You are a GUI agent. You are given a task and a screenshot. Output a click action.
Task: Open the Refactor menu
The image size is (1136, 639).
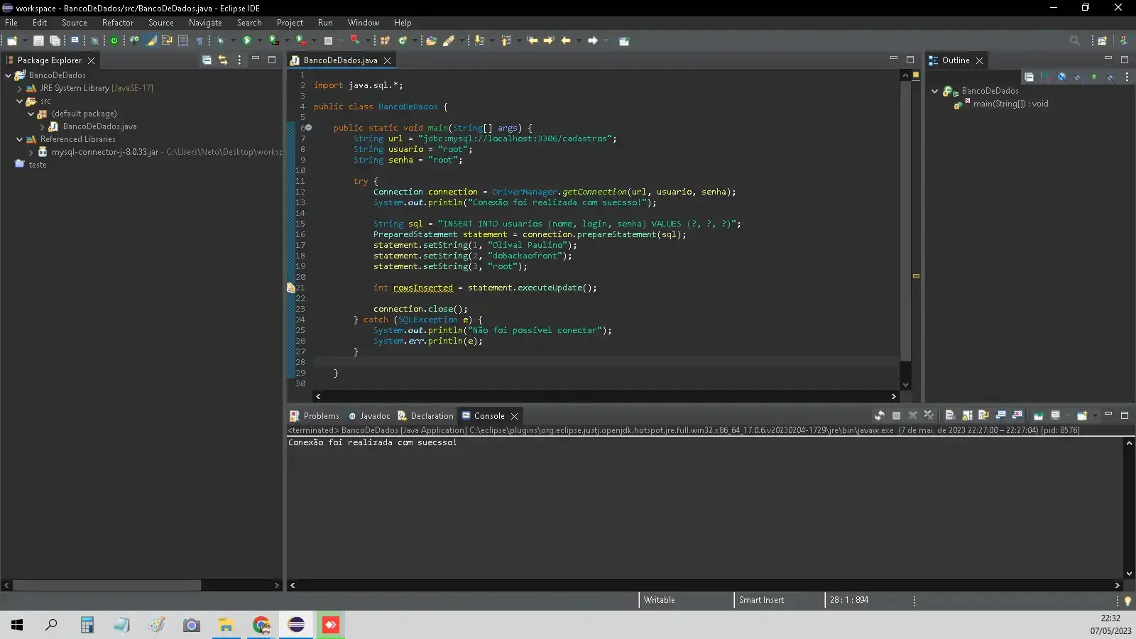click(118, 23)
